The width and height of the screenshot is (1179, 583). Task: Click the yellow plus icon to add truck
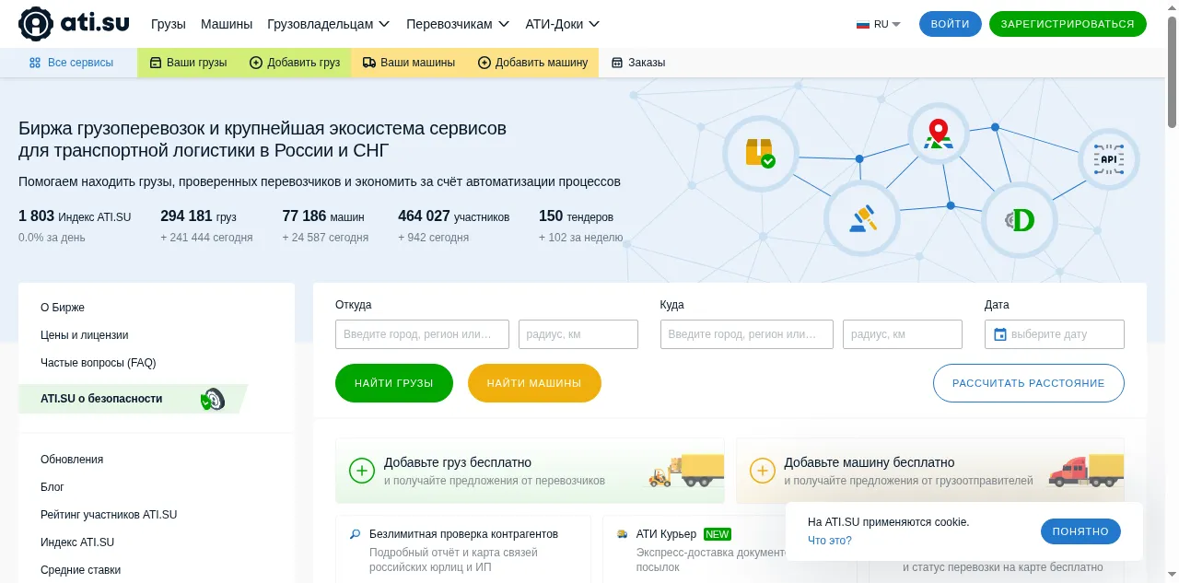click(763, 472)
